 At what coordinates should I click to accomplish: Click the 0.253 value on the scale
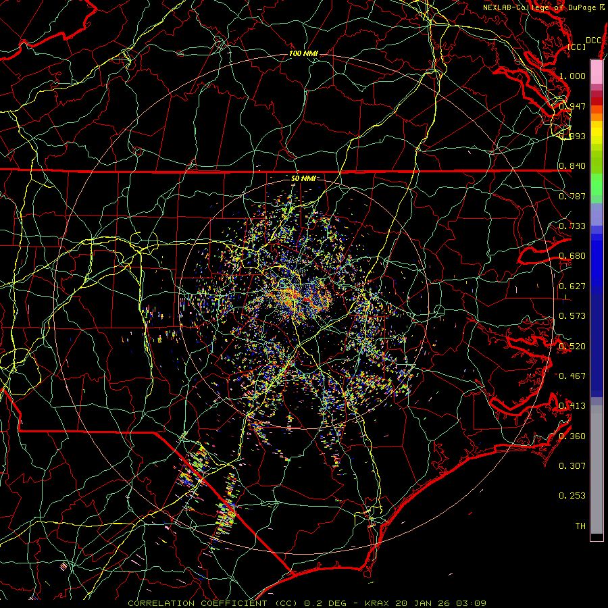(x=572, y=496)
